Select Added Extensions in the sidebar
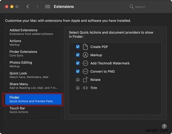The height and width of the screenshot is (134, 172). [x=33, y=32]
